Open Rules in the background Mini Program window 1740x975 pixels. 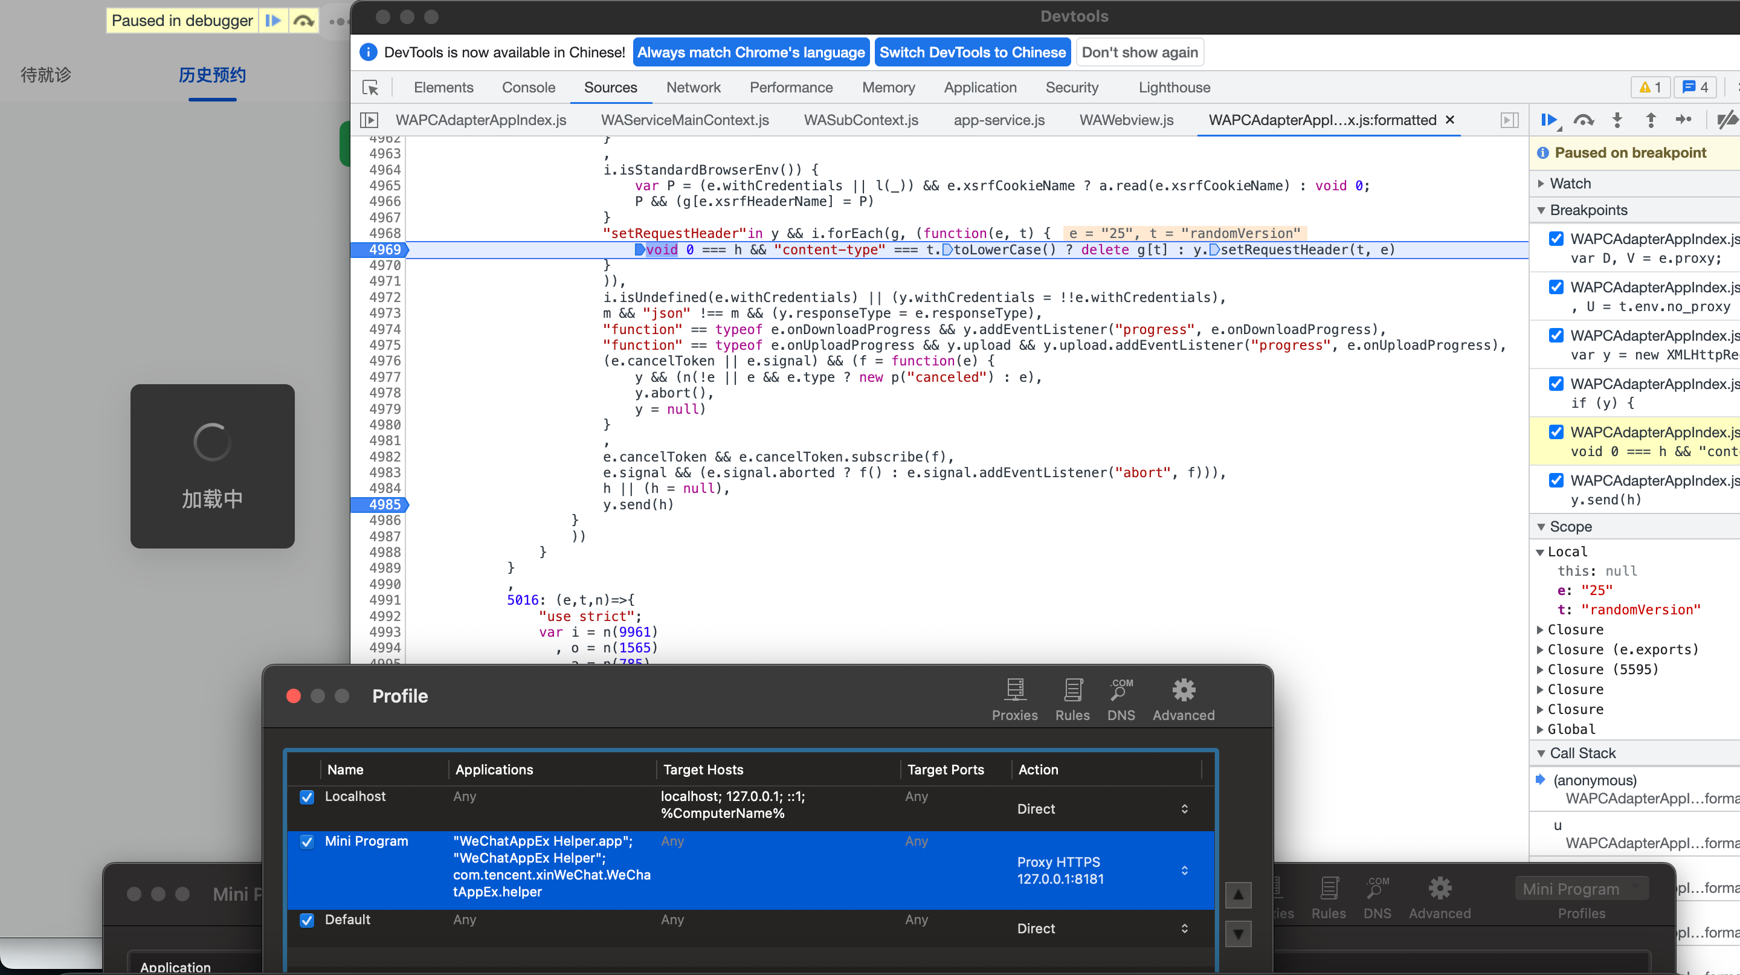[x=1329, y=899]
